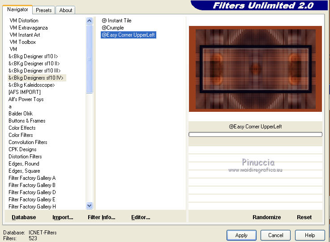Select Filter Factory Gallery B
Viewport: 330px width, 242px height.
[x=32, y=185]
